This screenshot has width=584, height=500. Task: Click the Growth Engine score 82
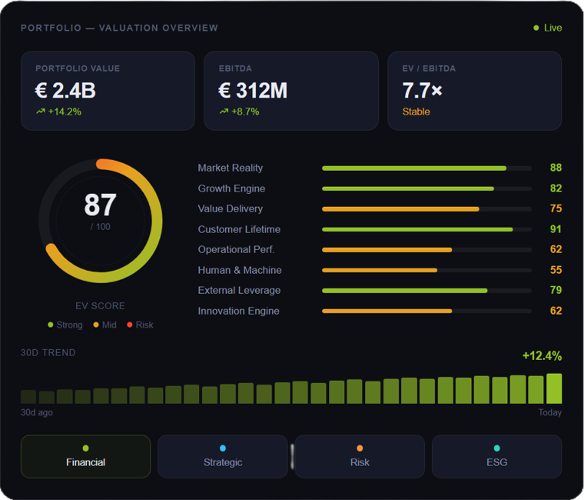[x=556, y=188]
